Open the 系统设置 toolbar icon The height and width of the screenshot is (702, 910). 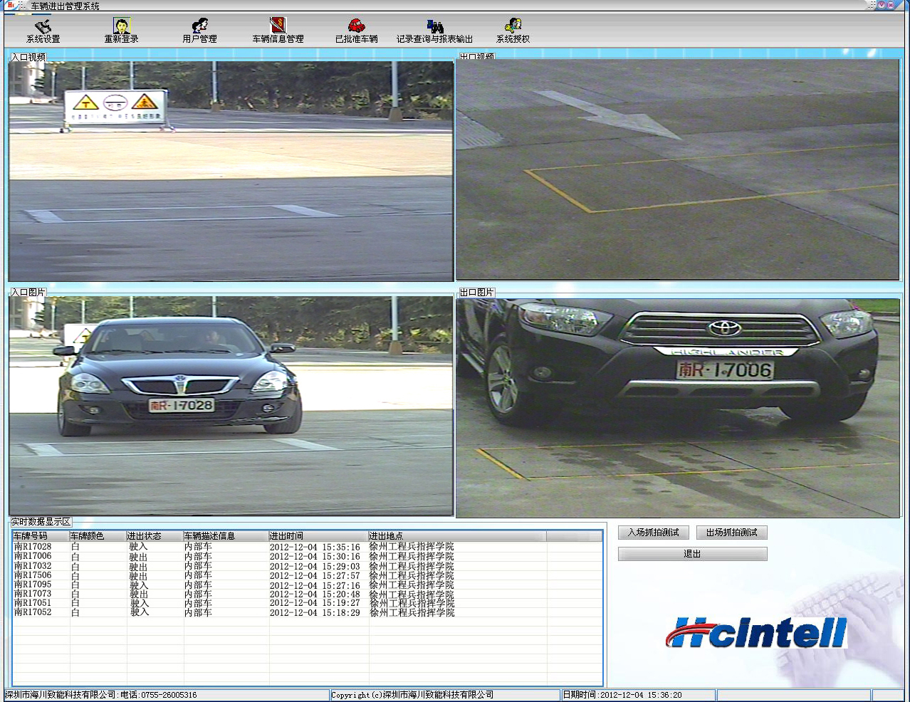pyautogui.click(x=43, y=28)
